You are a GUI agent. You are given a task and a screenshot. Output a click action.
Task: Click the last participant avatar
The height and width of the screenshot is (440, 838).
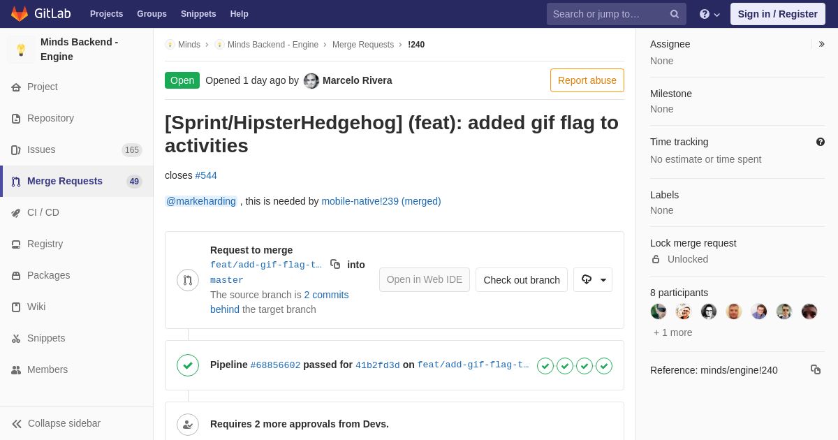[809, 311]
